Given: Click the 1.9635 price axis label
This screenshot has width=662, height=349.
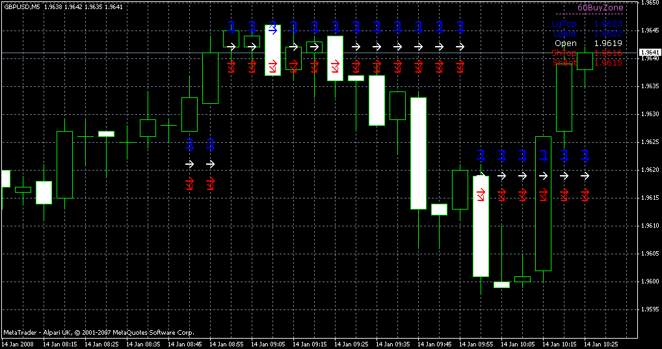Looking at the screenshot, I should (x=650, y=87).
